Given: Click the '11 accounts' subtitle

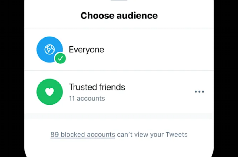Looking at the screenshot, I should point(87,98).
